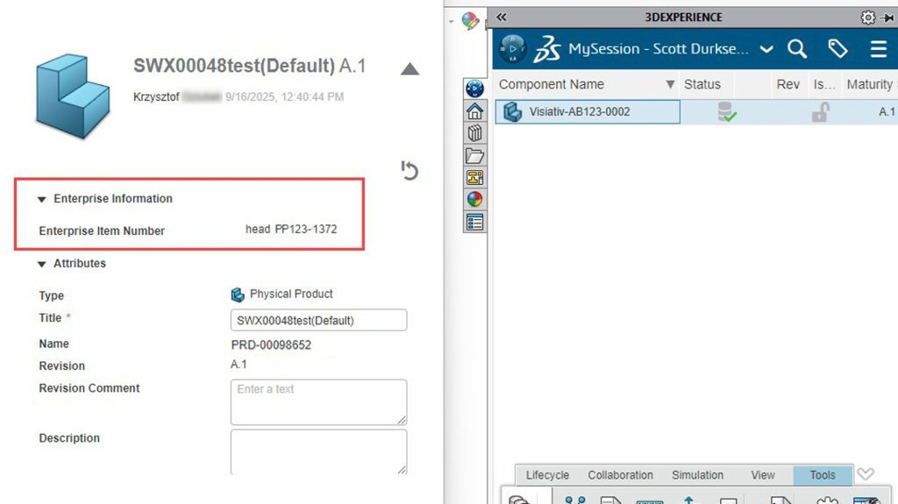This screenshot has width=898, height=504.
Task: Click the Revision Comment text area
Action: pos(318,402)
